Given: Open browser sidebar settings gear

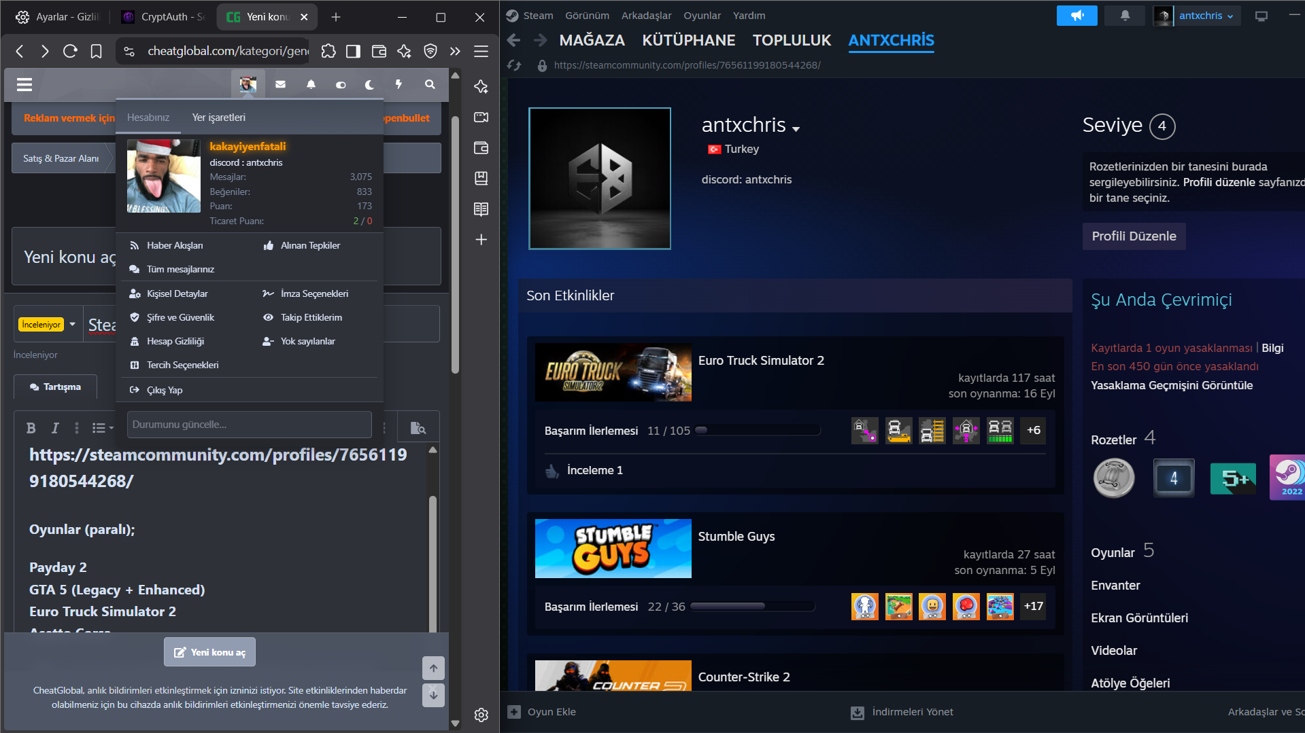Looking at the screenshot, I should (x=481, y=715).
